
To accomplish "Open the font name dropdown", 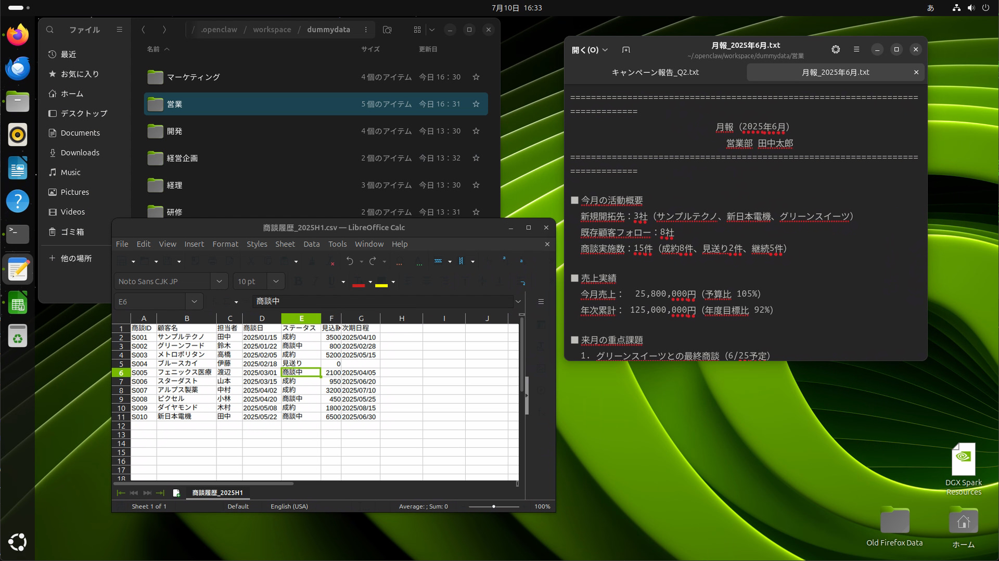I will [219, 281].
